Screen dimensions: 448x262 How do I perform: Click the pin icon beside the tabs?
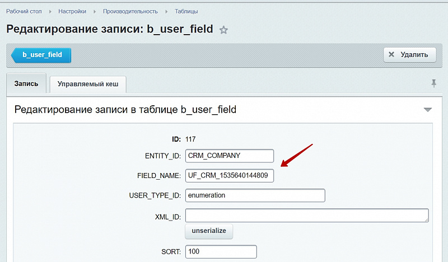coord(433,83)
